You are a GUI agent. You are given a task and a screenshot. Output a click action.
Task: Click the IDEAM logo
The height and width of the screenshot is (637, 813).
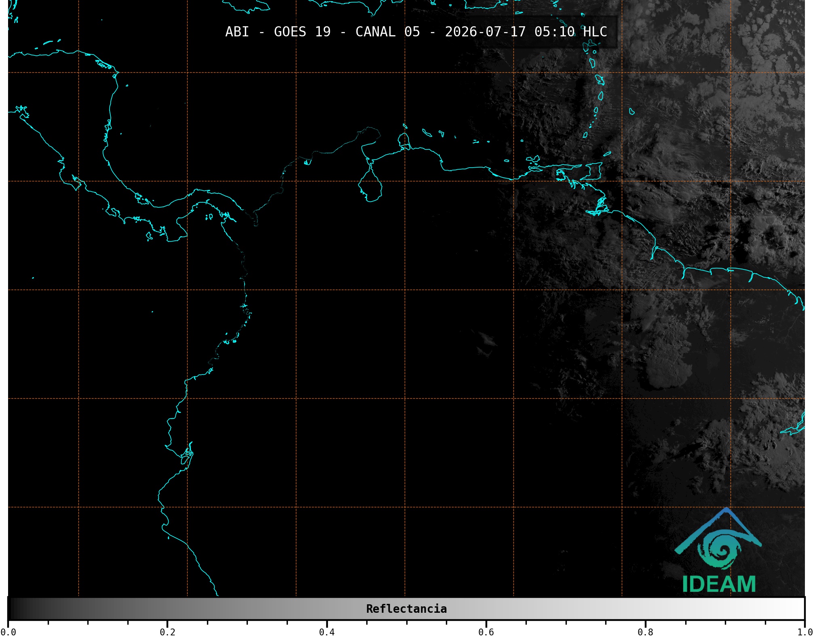tap(718, 550)
